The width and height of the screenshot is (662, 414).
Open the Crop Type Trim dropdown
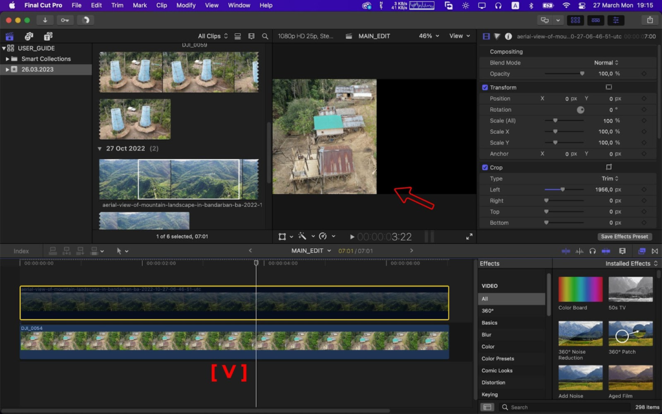click(x=610, y=179)
